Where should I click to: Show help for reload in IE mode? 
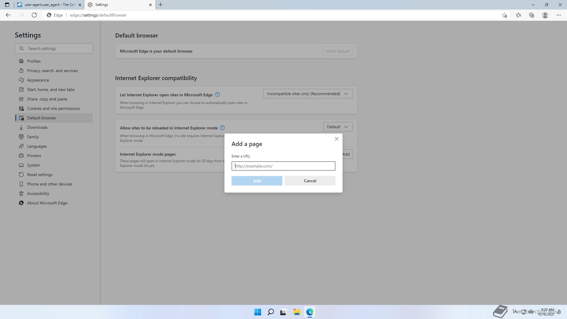coord(222,128)
